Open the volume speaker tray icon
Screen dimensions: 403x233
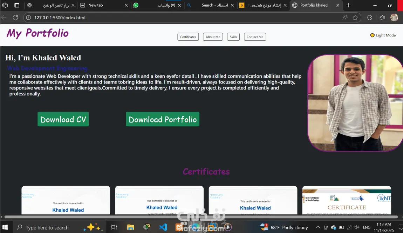[x=357, y=227]
